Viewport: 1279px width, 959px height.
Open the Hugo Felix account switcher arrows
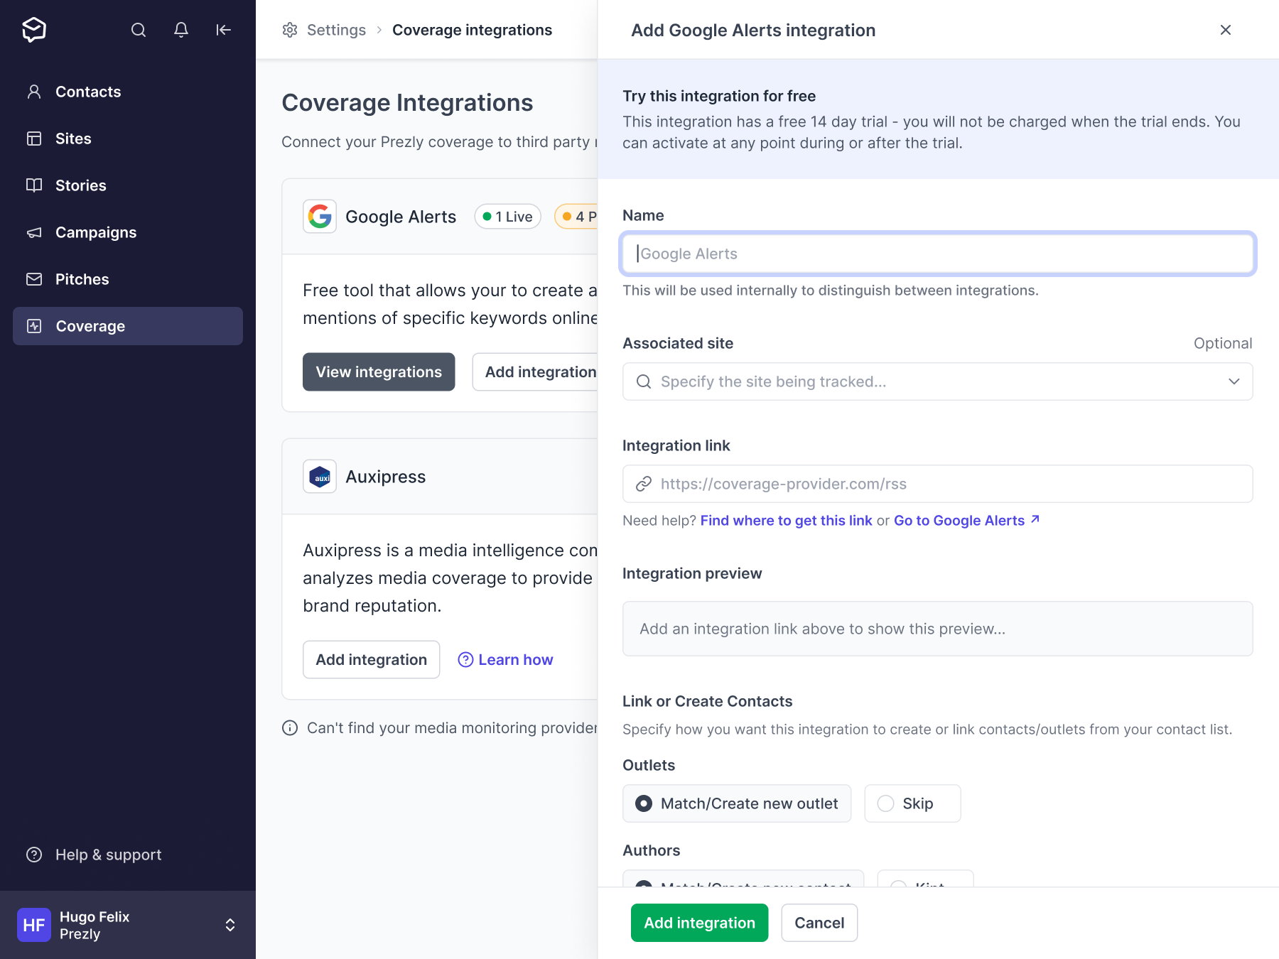[230, 925]
